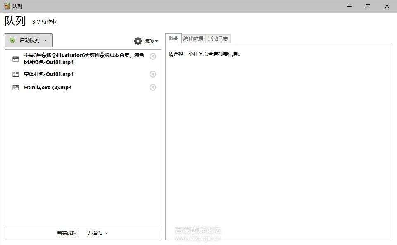This screenshot has width=397, height=245.
Task: Click the minimize button in the title bar
Action: point(349,6)
